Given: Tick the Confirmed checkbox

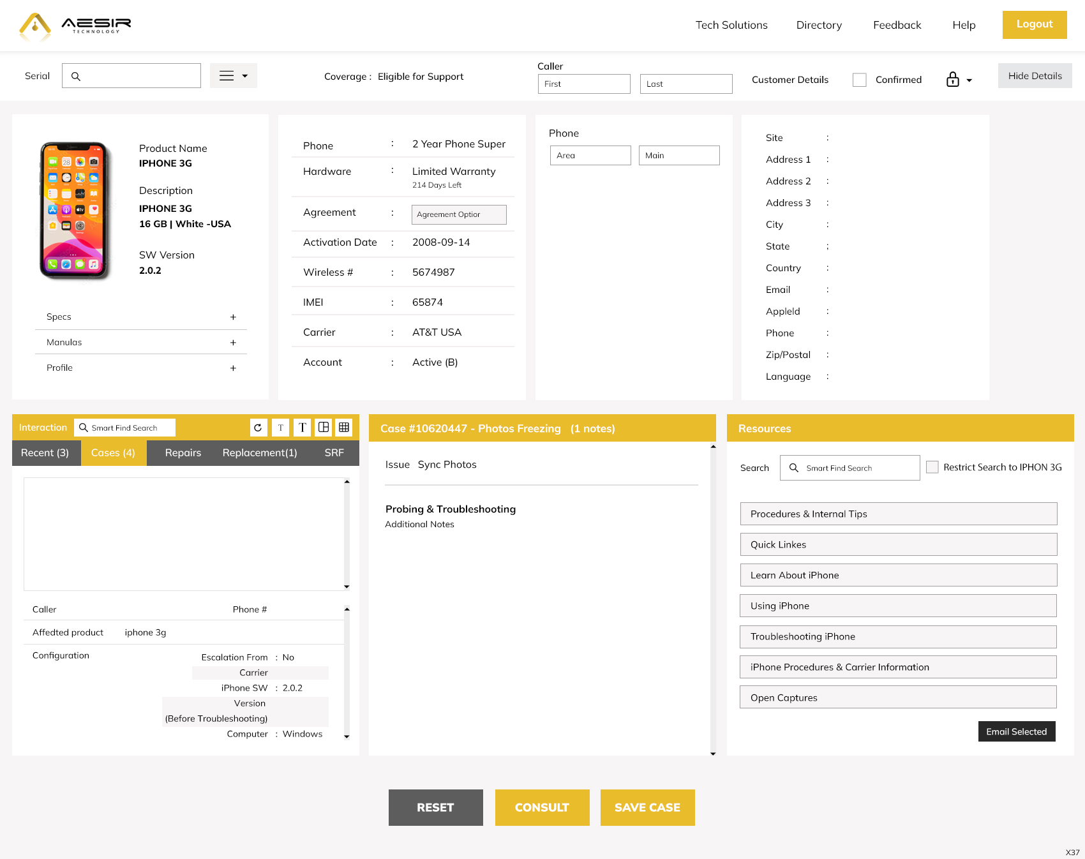Looking at the screenshot, I should [x=860, y=80].
